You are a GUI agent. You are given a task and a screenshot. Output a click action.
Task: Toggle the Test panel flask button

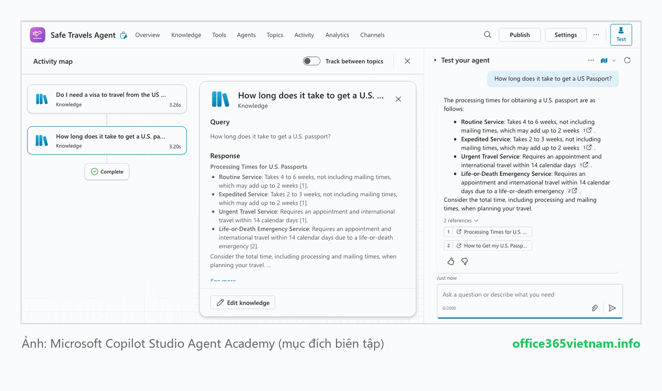click(x=621, y=35)
